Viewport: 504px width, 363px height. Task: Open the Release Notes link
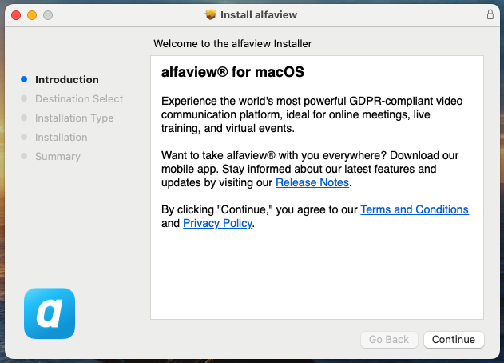point(312,182)
